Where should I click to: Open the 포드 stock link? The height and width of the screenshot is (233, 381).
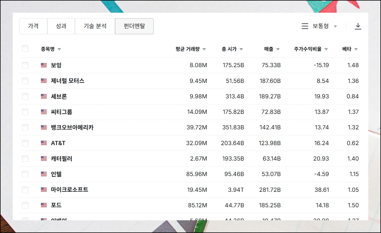click(x=56, y=205)
